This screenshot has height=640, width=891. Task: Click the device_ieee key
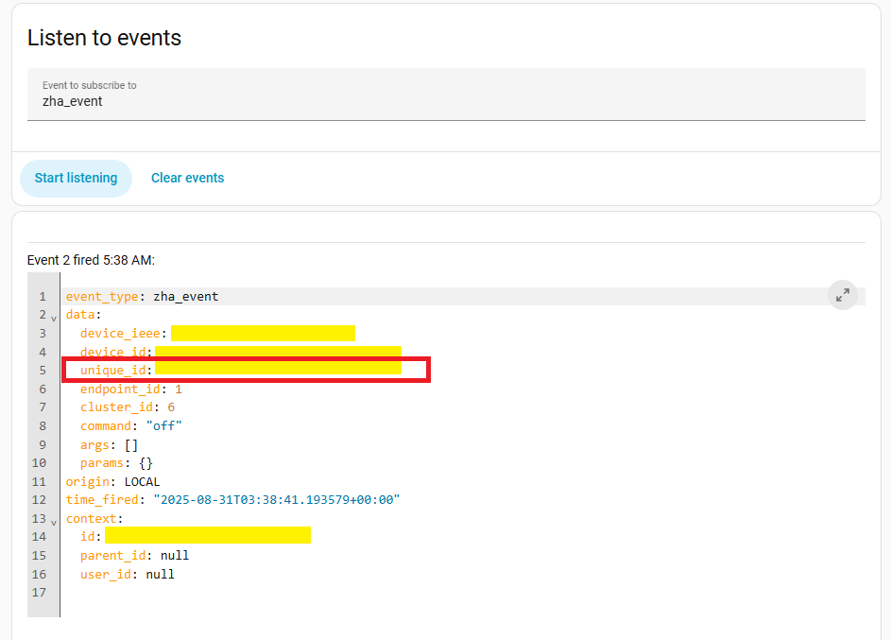tap(123, 334)
